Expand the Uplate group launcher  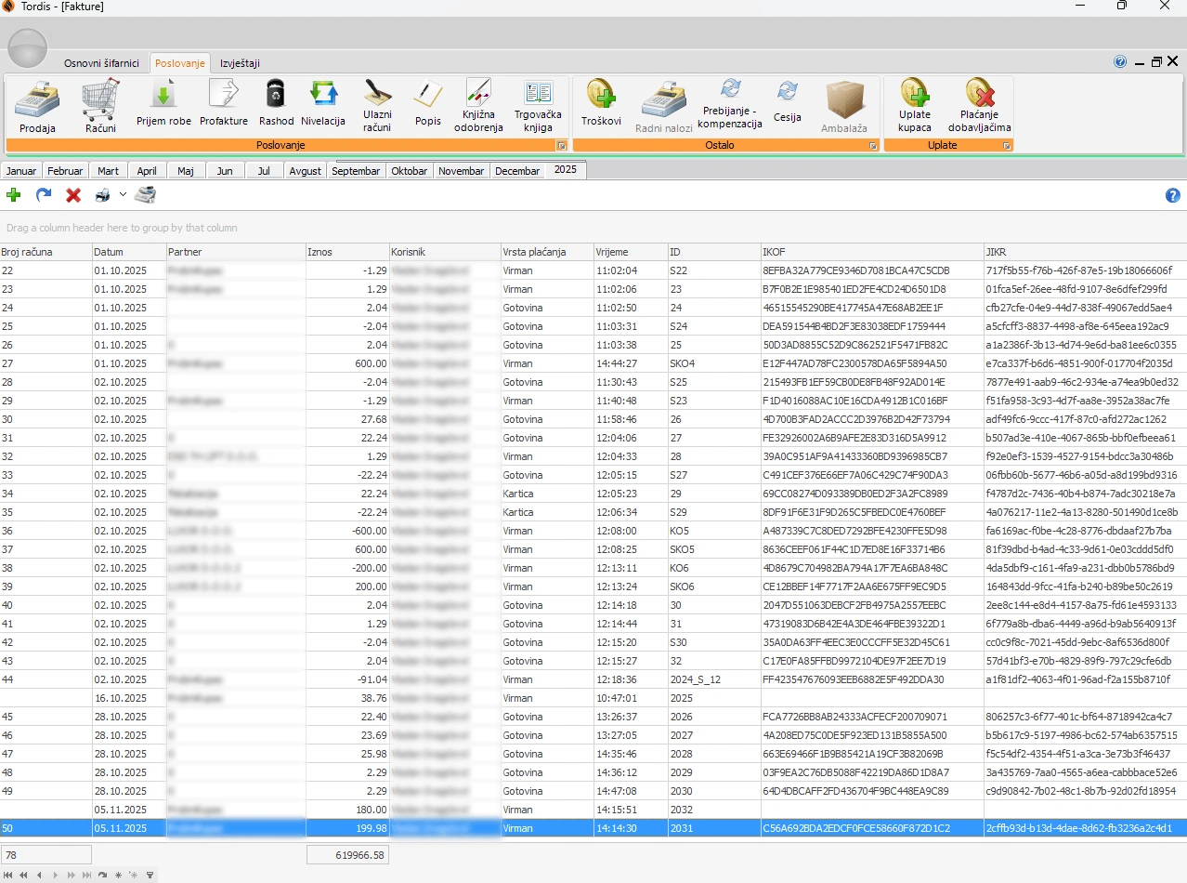[x=1007, y=146]
